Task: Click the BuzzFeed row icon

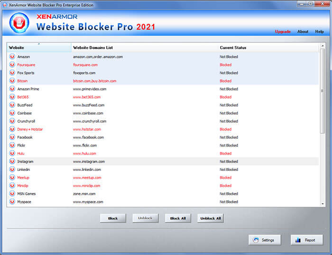Action: (12, 105)
